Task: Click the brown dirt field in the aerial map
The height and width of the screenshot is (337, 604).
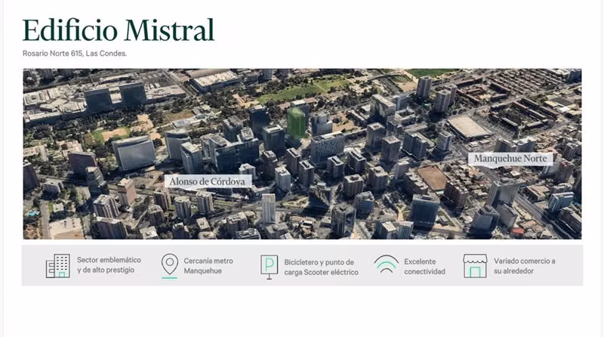Action: coord(433,178)
